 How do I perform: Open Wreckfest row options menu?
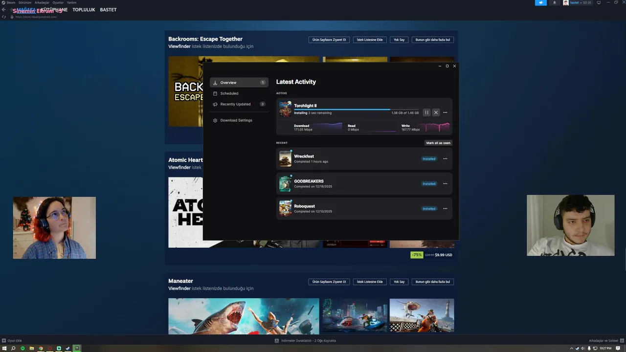[x=445, y=158]
